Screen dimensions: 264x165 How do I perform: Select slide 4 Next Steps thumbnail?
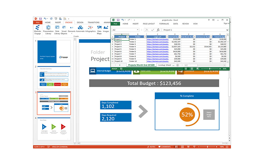click(x=54, y=129)
